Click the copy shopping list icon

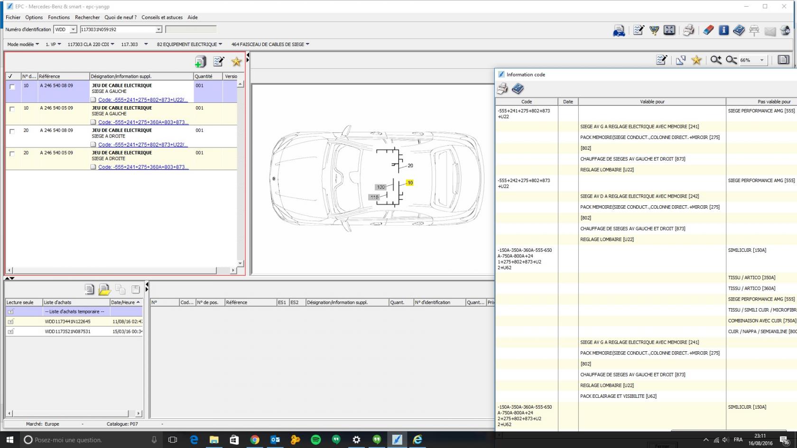tap(120, 289)
